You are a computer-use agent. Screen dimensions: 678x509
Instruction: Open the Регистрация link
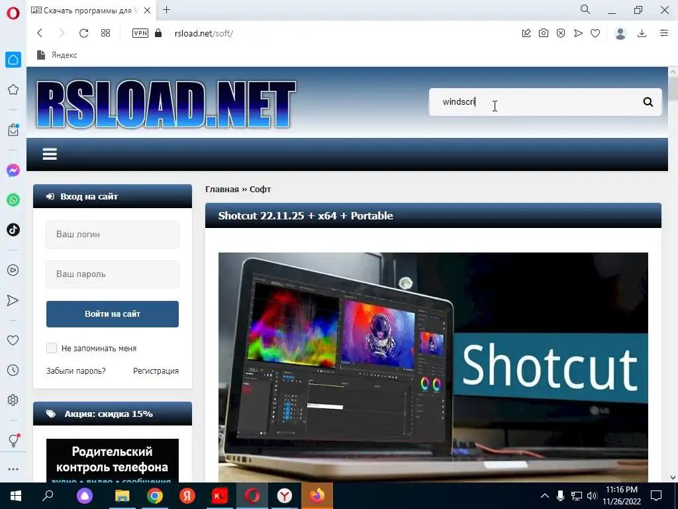156,371
